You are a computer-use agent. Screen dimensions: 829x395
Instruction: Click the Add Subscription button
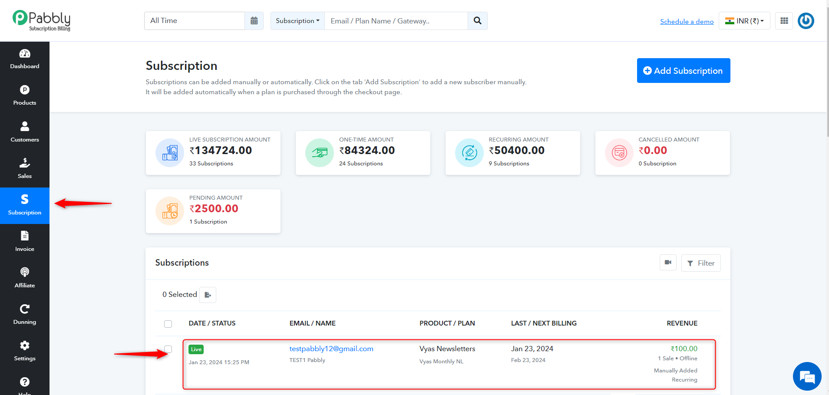tap(684, 70)
